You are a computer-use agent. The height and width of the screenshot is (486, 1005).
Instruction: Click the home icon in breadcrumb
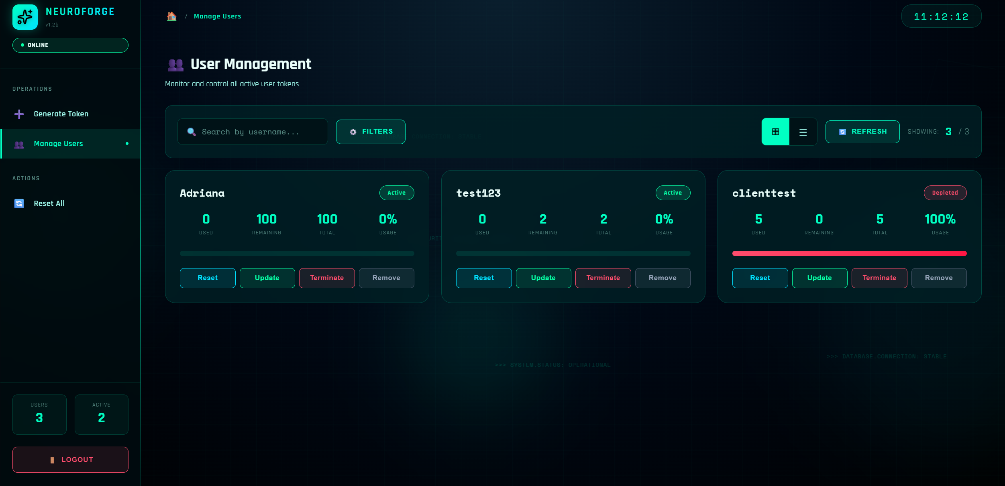pyautogui.click(x=171, y=16)
